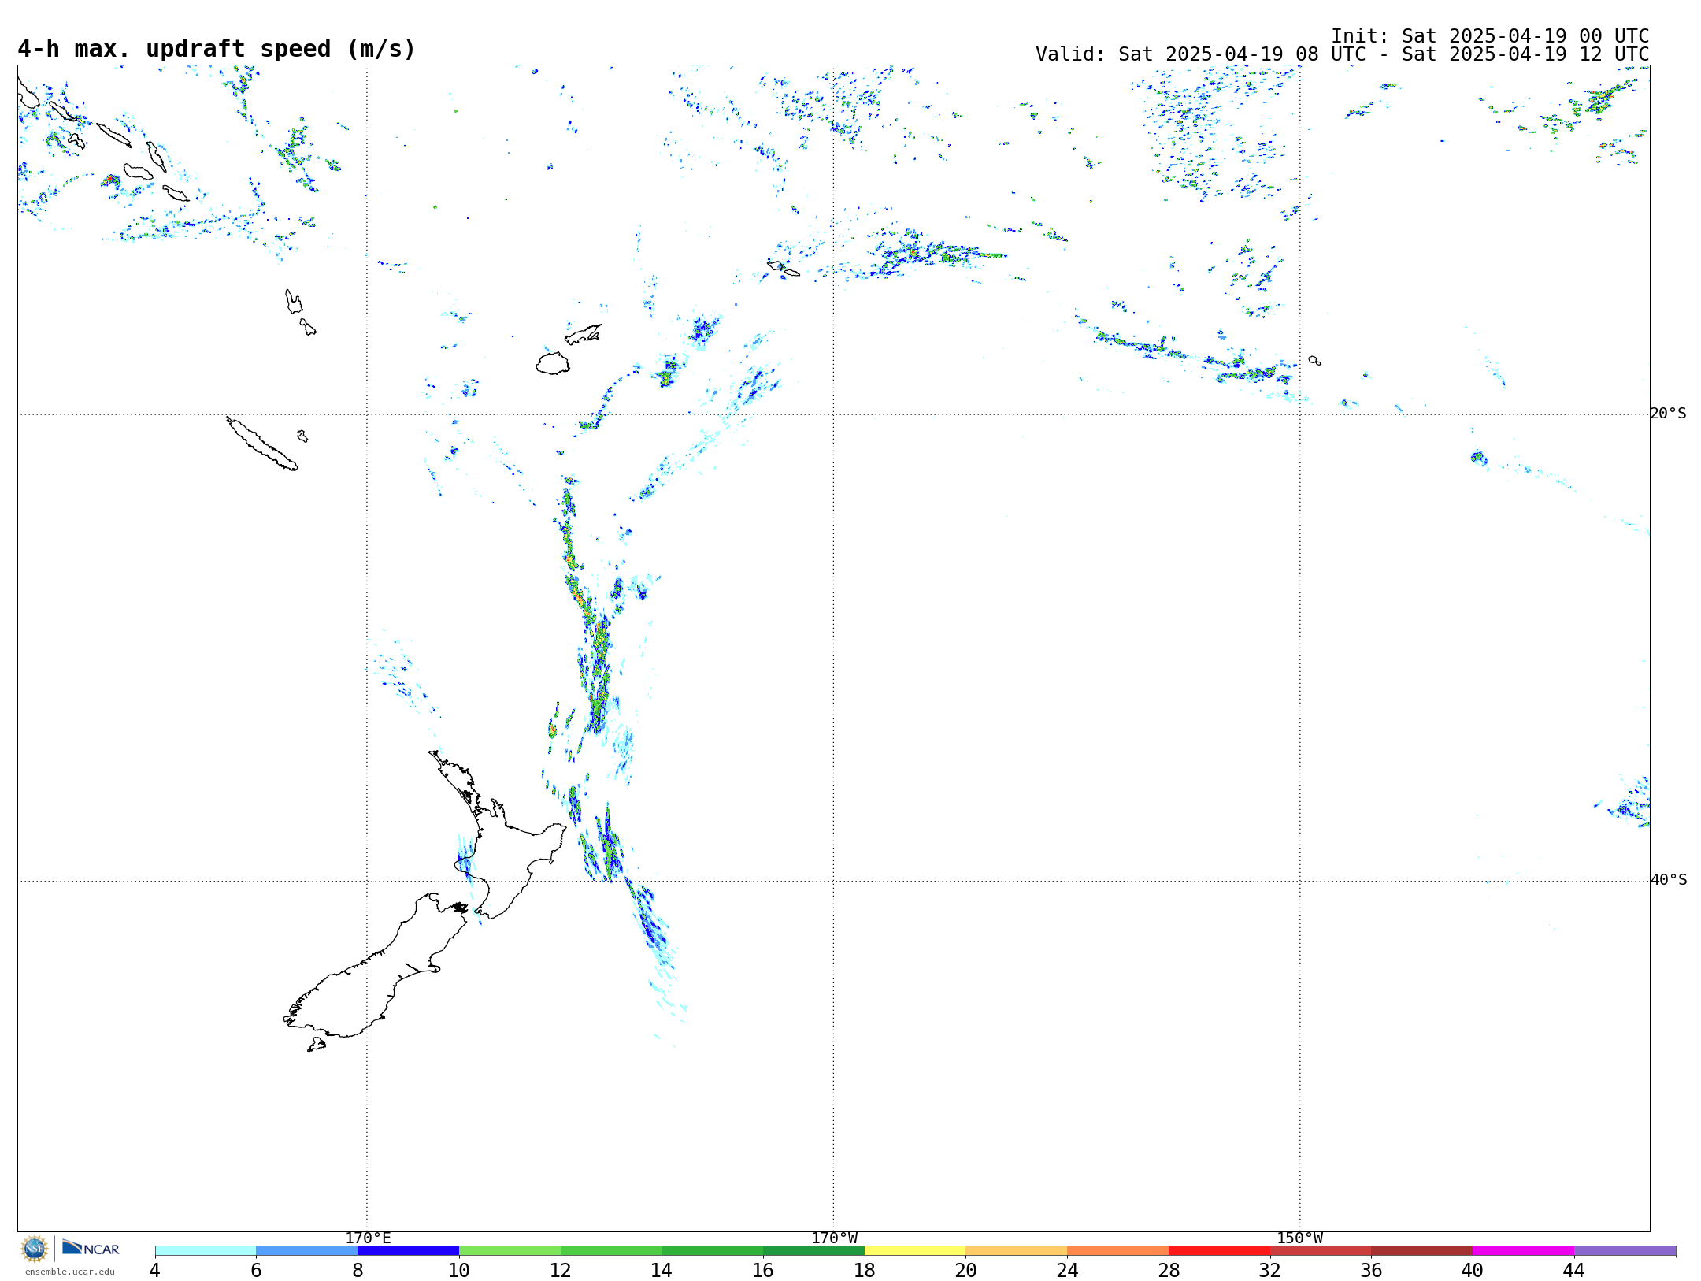Screen dimensions: 1701x1281
Task: Click the plot title '4-h max. updraft speed (m/s)'
Action: click(x=217, y=49)
